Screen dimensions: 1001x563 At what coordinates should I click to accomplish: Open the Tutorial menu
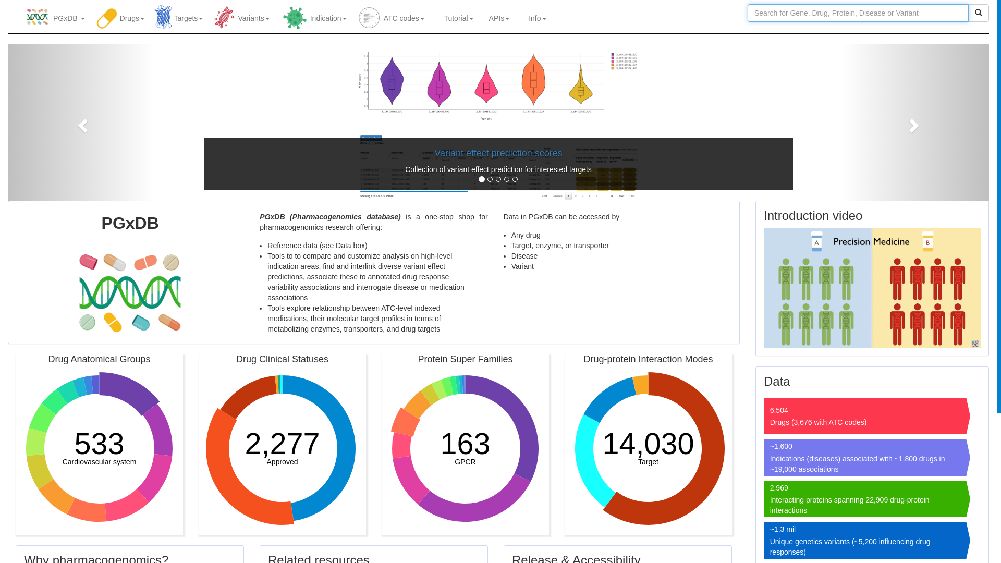458,18
